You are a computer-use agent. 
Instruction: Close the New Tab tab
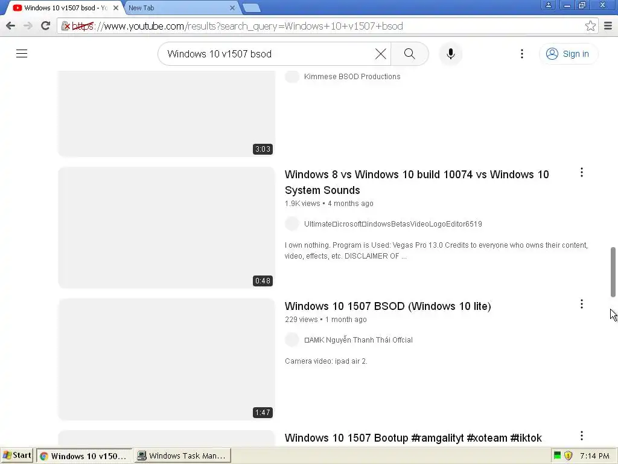pyautogui.click(x=232, y=8)
